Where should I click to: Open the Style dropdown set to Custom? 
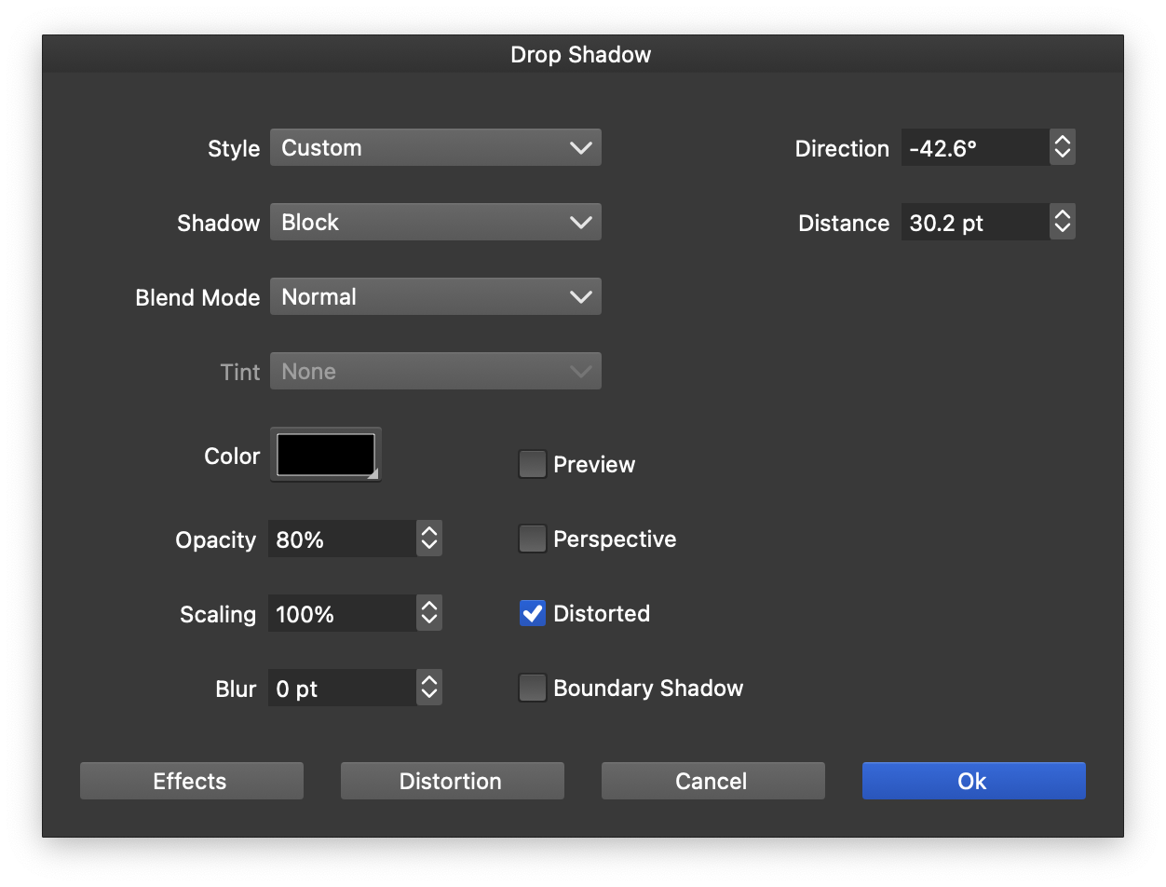(435, 148)
